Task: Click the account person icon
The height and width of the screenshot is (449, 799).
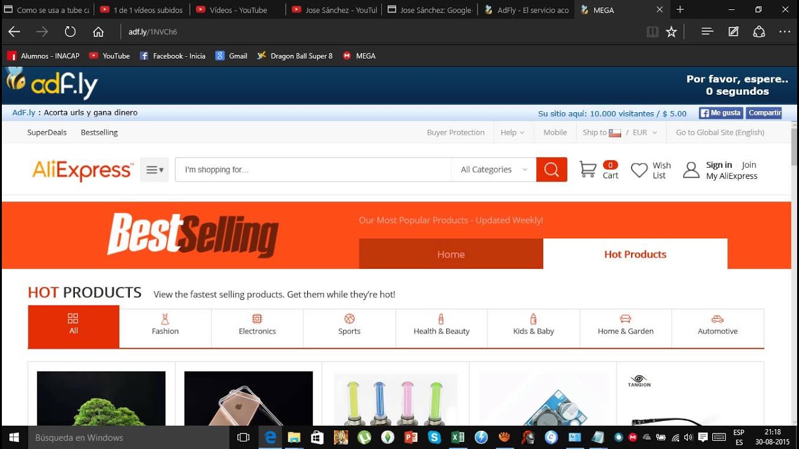Action: click(x=691, y=170)
